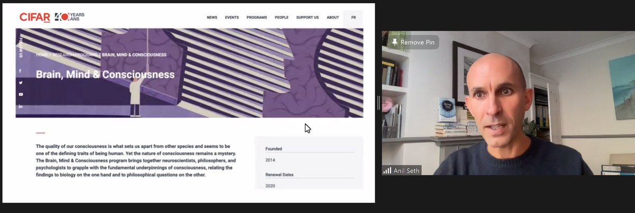The width and height of the screenshot is (635, 213).
Task: Open the PROGRAMS menu item
Action: click(x=257, y=17)
